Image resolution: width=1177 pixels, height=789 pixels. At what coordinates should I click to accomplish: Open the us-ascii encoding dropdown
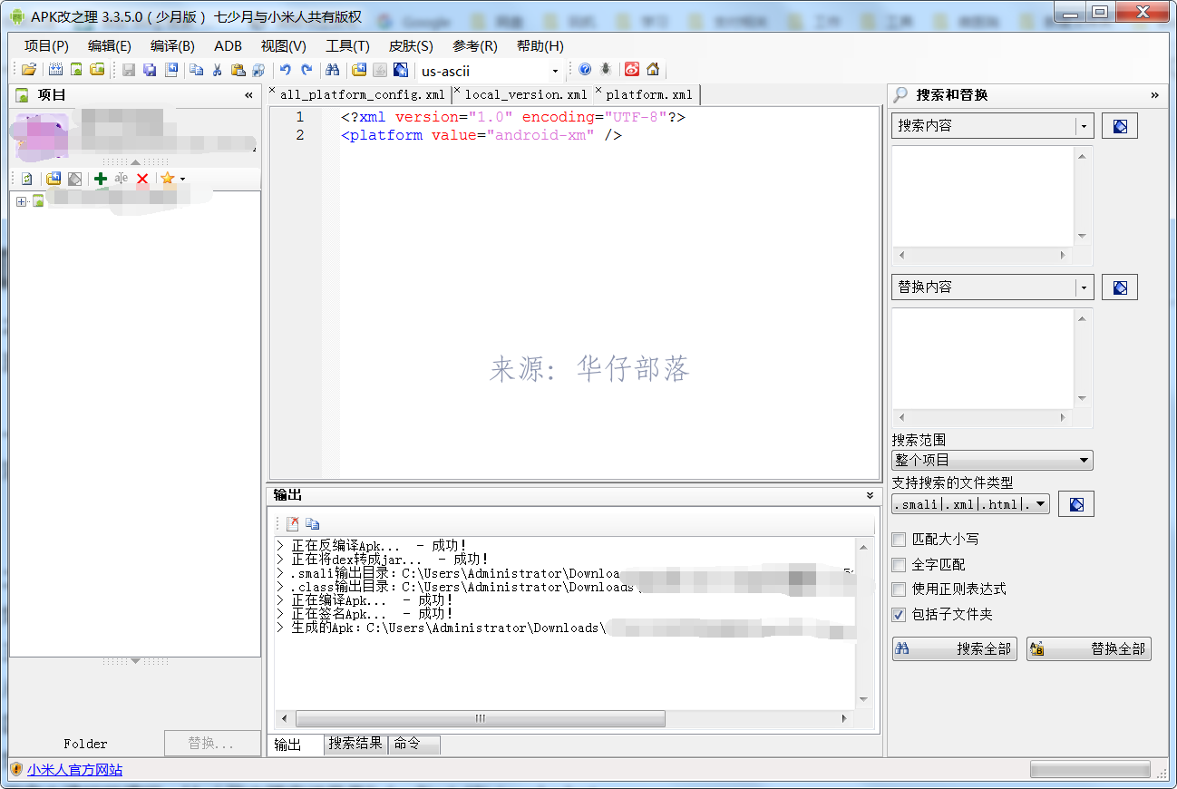coord(555,71)
